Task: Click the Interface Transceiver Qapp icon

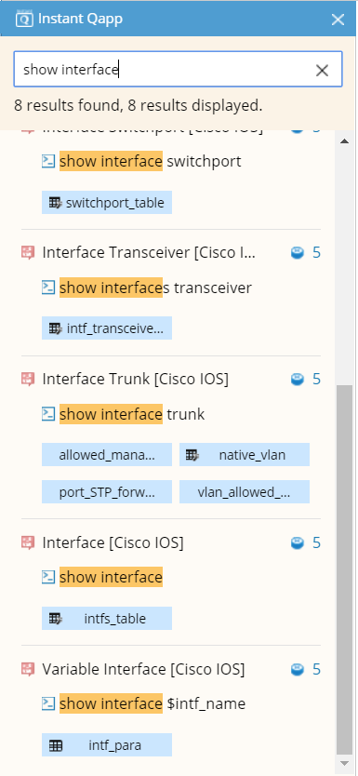Action: [28, 253]
